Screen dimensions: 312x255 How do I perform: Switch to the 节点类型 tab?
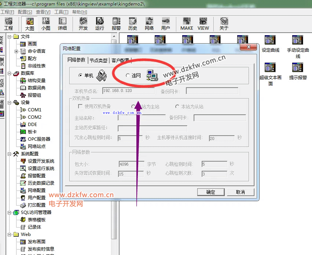[99, 60]
